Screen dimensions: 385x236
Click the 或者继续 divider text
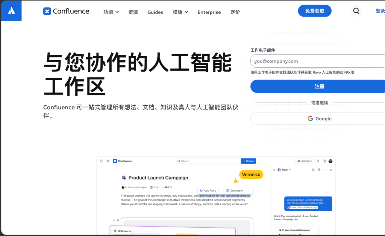click(320, 103)
